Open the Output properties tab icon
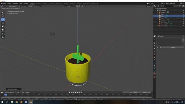 [x=154, y=46]
